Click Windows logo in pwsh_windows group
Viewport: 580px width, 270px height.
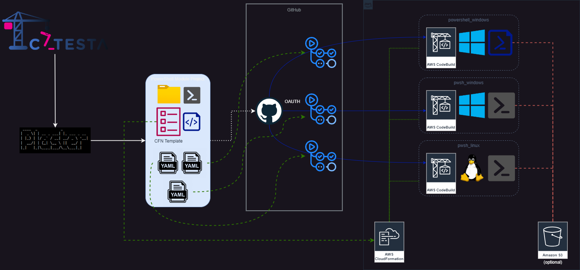472,105
